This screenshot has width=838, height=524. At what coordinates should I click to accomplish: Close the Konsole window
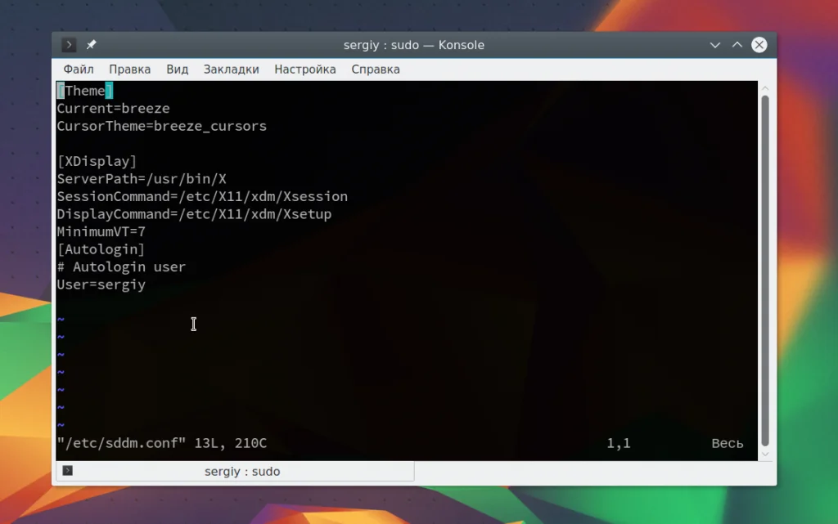click(759, 45)
